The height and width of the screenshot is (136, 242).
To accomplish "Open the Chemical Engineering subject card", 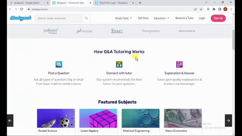I will pyautogui.click(x=140, y=121).
